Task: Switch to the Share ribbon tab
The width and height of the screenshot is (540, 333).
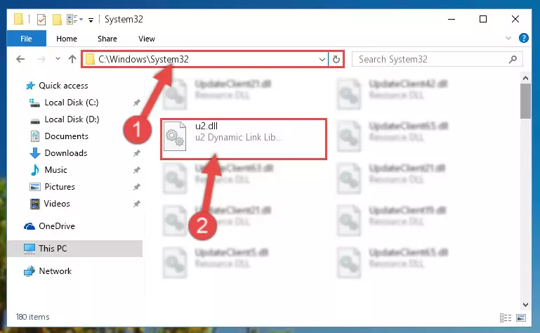Action: [107, 39]
